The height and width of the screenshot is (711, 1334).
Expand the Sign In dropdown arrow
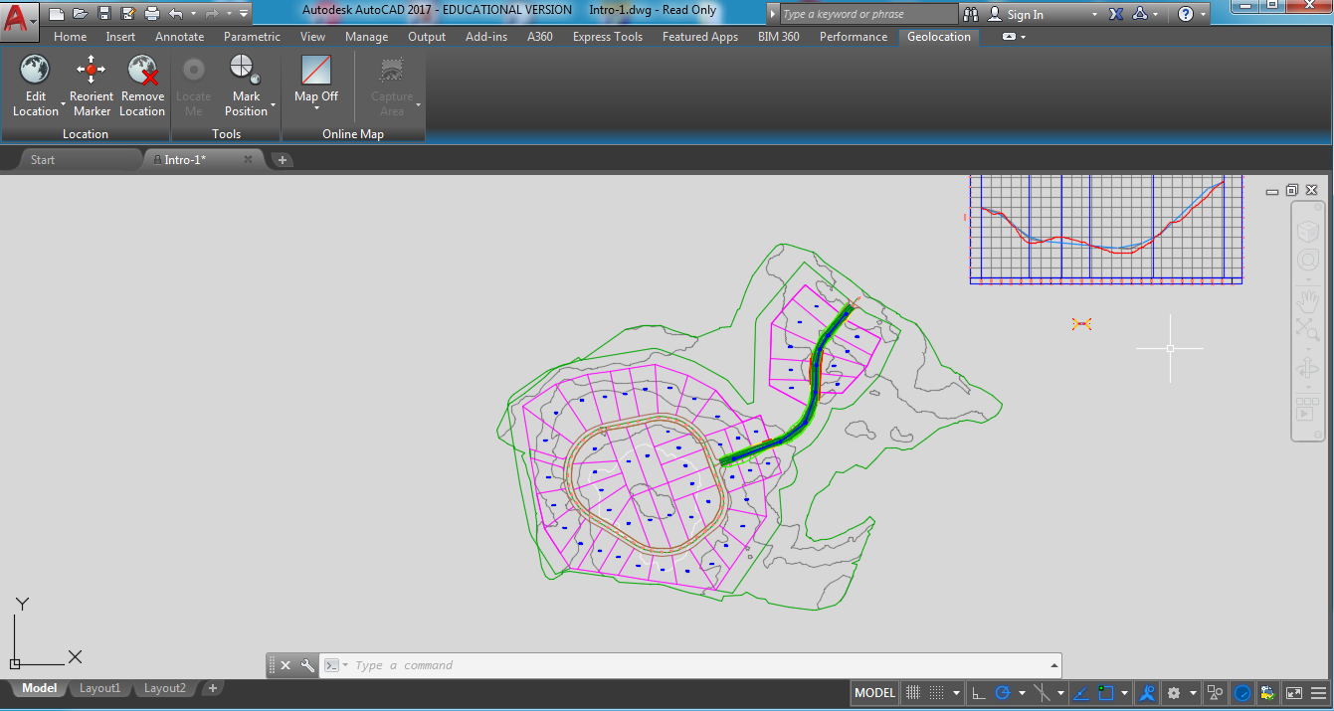click(x=1094, y=15)
